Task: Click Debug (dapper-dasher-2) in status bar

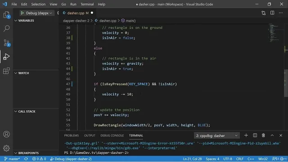Action: (71, 159)
